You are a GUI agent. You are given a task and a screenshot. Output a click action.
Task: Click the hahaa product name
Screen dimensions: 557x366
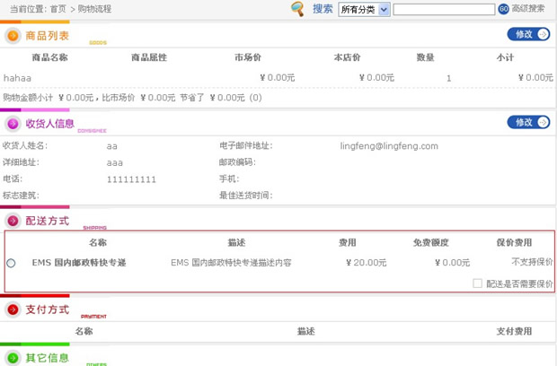(x=18, y=78)
